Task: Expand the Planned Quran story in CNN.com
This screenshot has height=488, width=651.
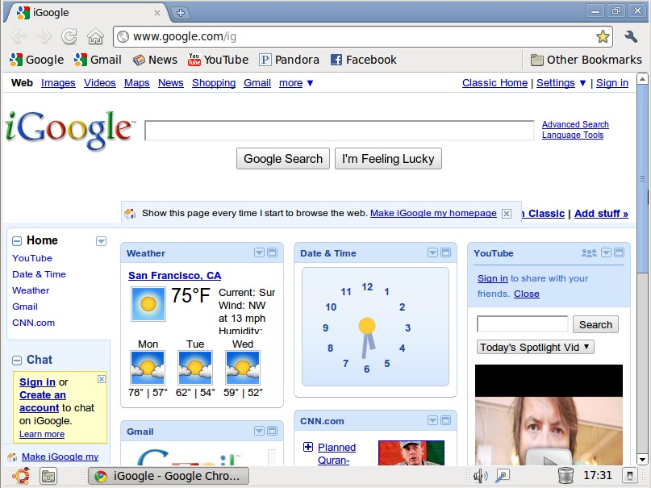Action: coord(308,448)
